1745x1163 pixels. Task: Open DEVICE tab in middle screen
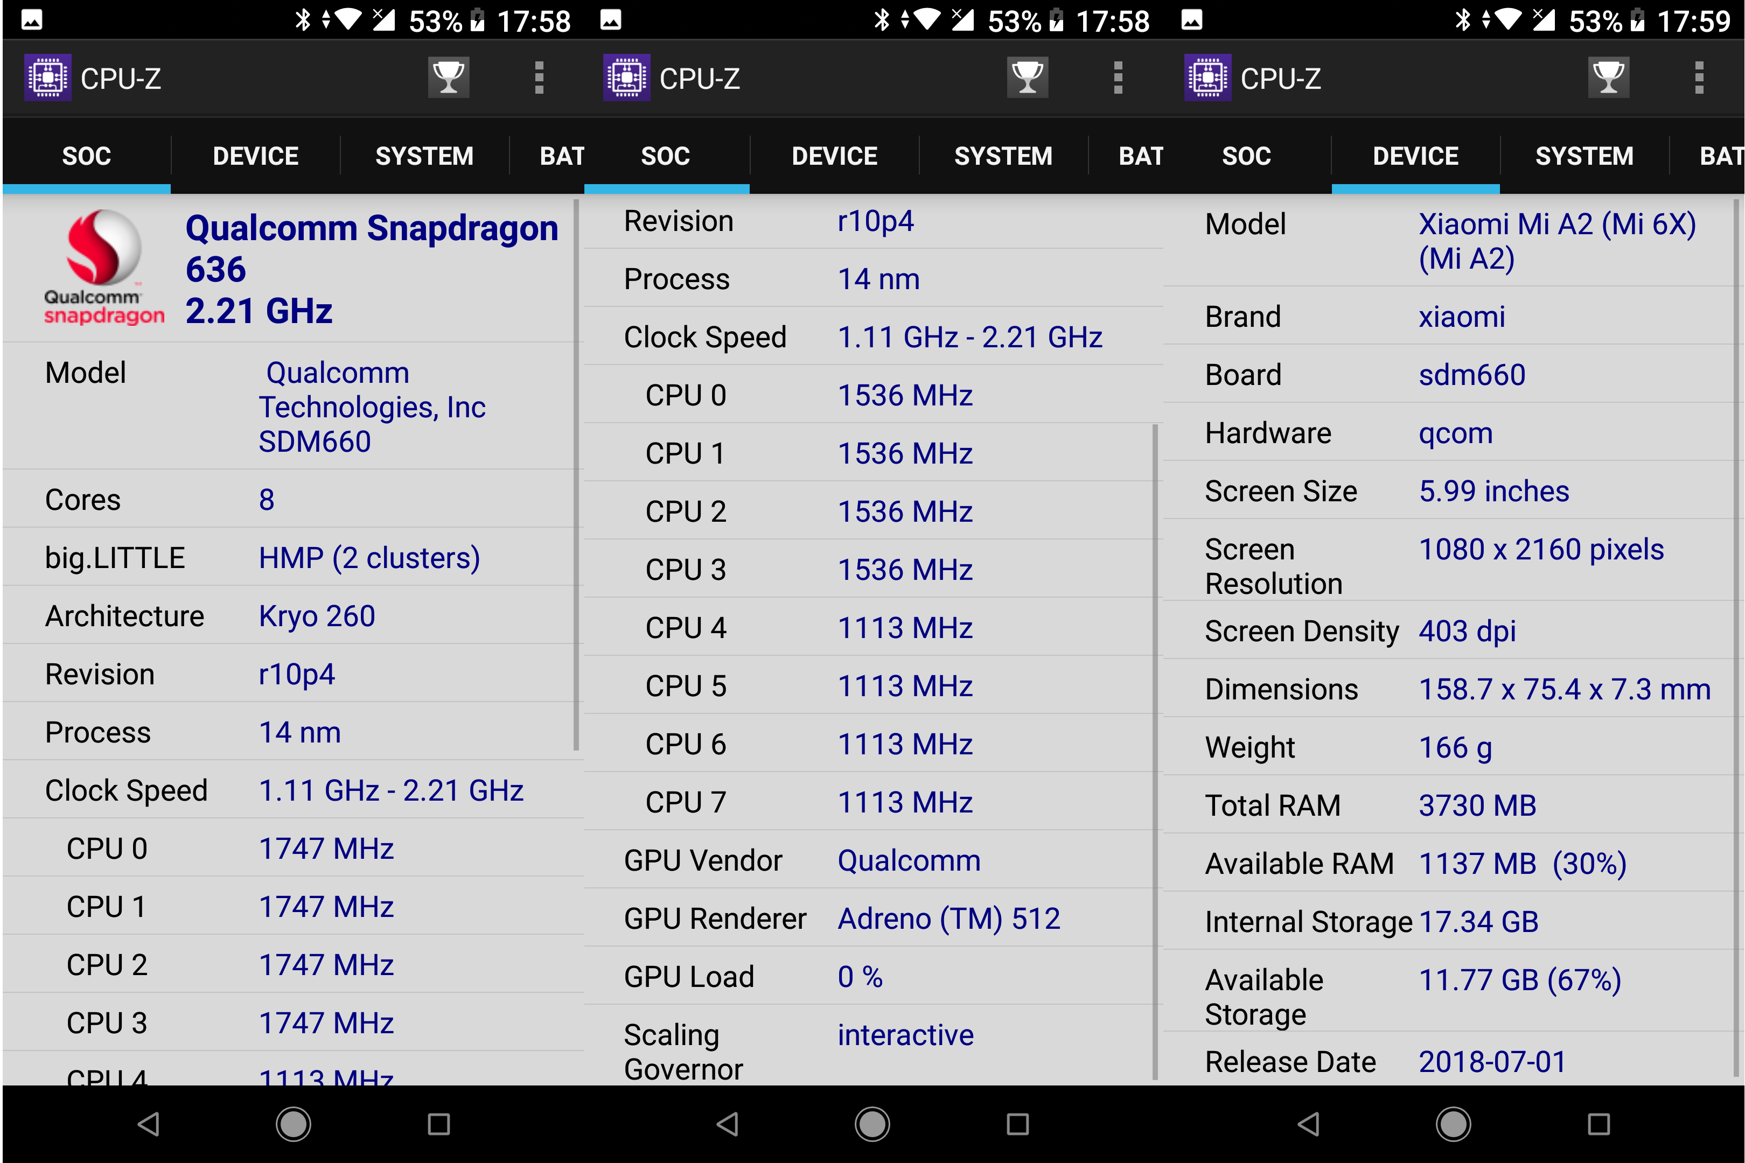835,157
